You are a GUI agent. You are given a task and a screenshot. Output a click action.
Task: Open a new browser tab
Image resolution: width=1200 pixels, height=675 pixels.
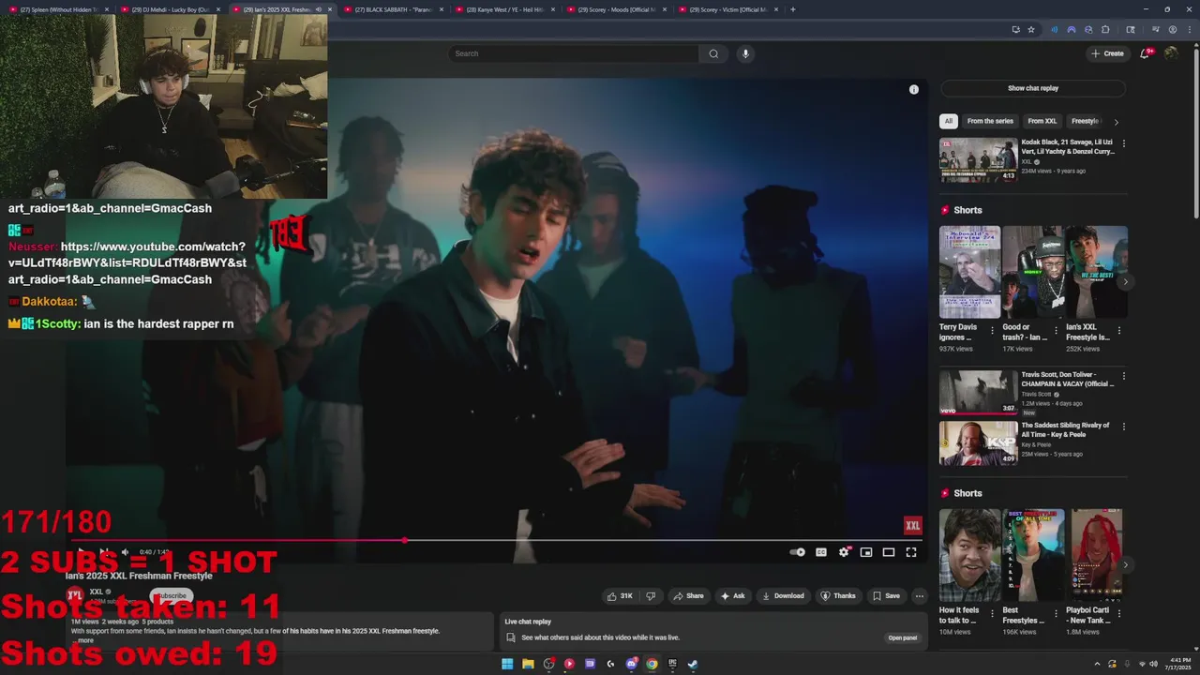click(x=793, y=9)
